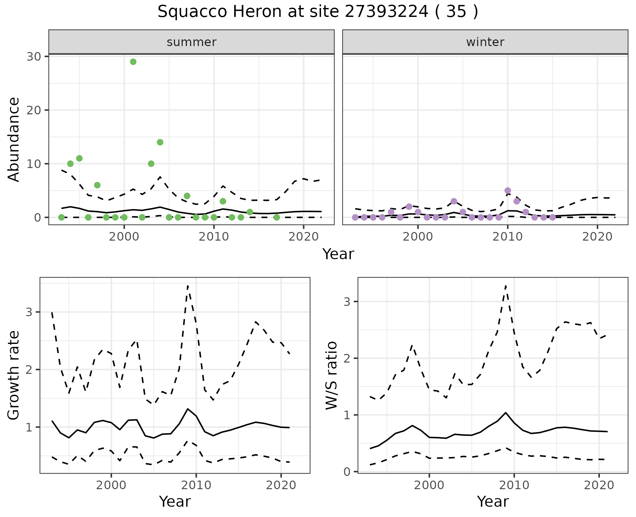The image size is (636, 517).
Task: Click the 2000 tick label in the growth rate plot
Action: (x=111, y=485)
